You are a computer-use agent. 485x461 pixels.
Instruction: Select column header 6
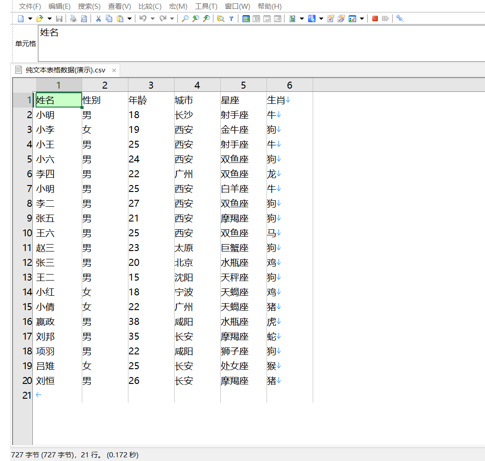[290, 85]
